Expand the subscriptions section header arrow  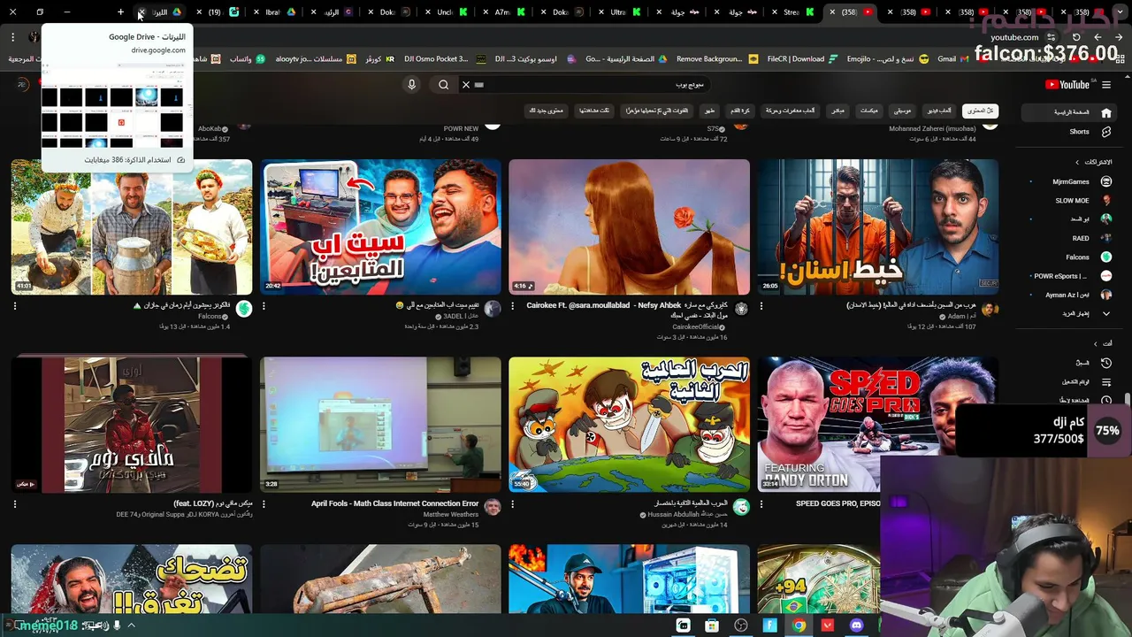tap(1077, 162)
